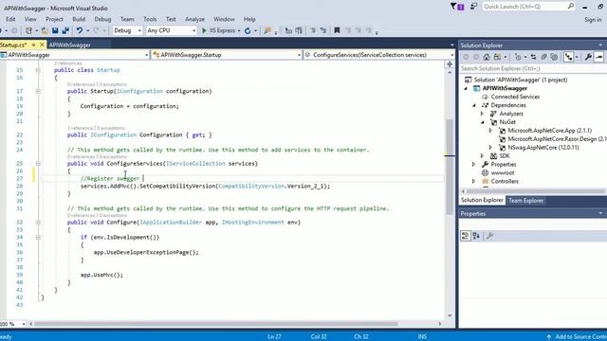This screenshot has width=607, height=341.
Task: Switch to the APIWithSwagger editor tab
Action: click(70, 45)
